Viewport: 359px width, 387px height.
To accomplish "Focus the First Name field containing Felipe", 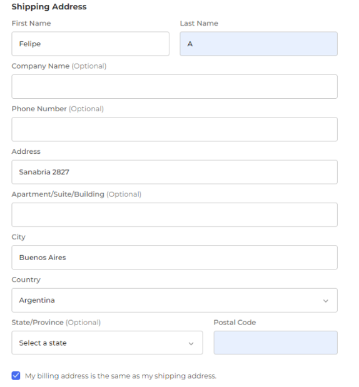I will (x=90, y=44).
